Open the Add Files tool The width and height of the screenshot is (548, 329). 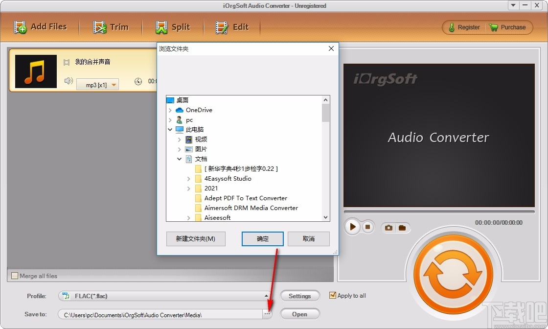[x=42, y=27]
